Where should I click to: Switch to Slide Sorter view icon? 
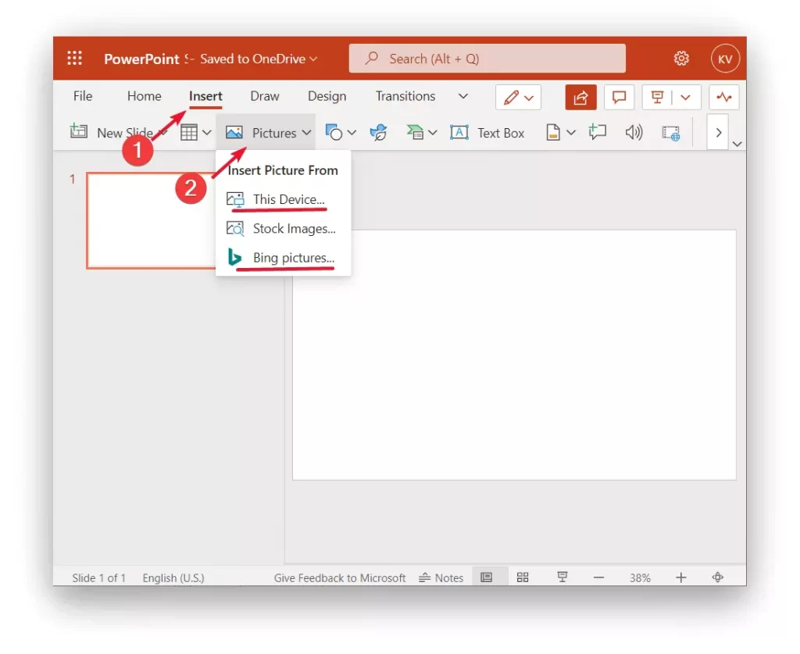click(523, 577)
